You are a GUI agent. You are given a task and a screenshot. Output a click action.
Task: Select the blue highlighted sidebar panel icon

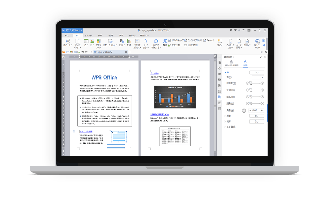220,97
